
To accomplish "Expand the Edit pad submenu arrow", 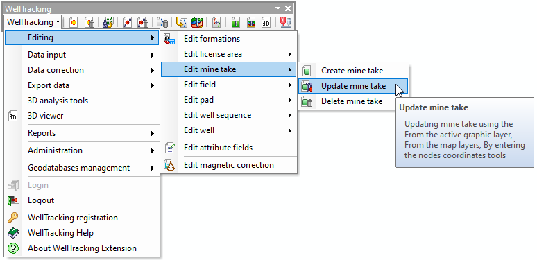I will pos(290,100).
